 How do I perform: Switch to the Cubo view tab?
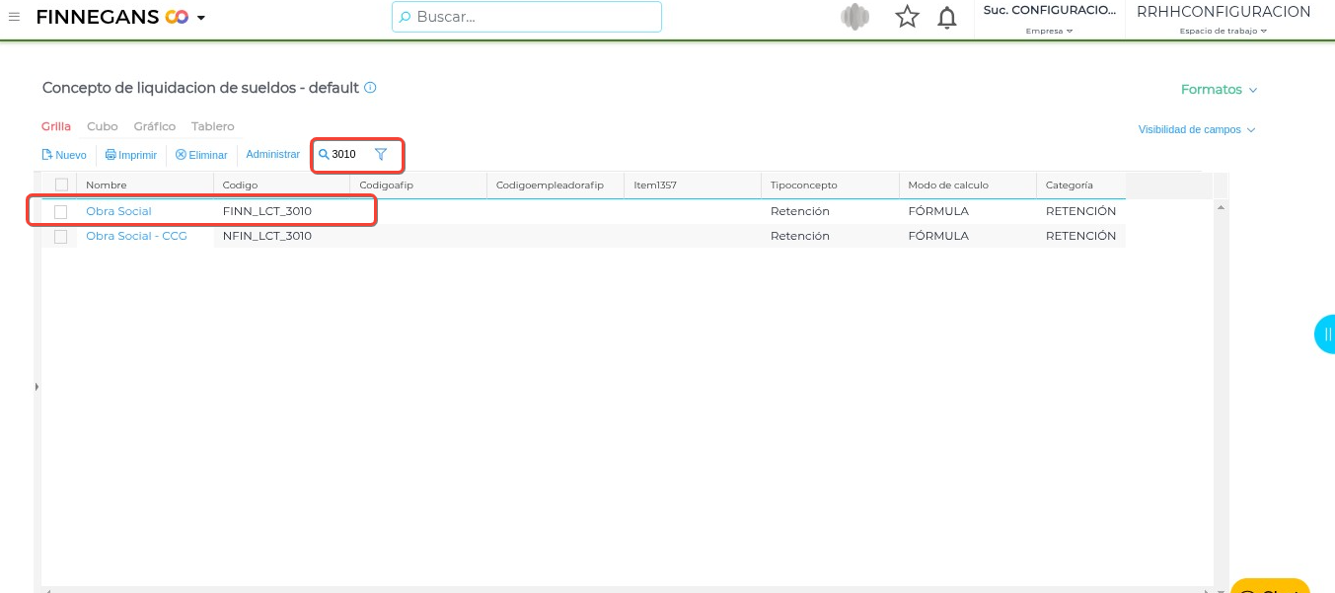pyautogui.click(x=103, y=126)
